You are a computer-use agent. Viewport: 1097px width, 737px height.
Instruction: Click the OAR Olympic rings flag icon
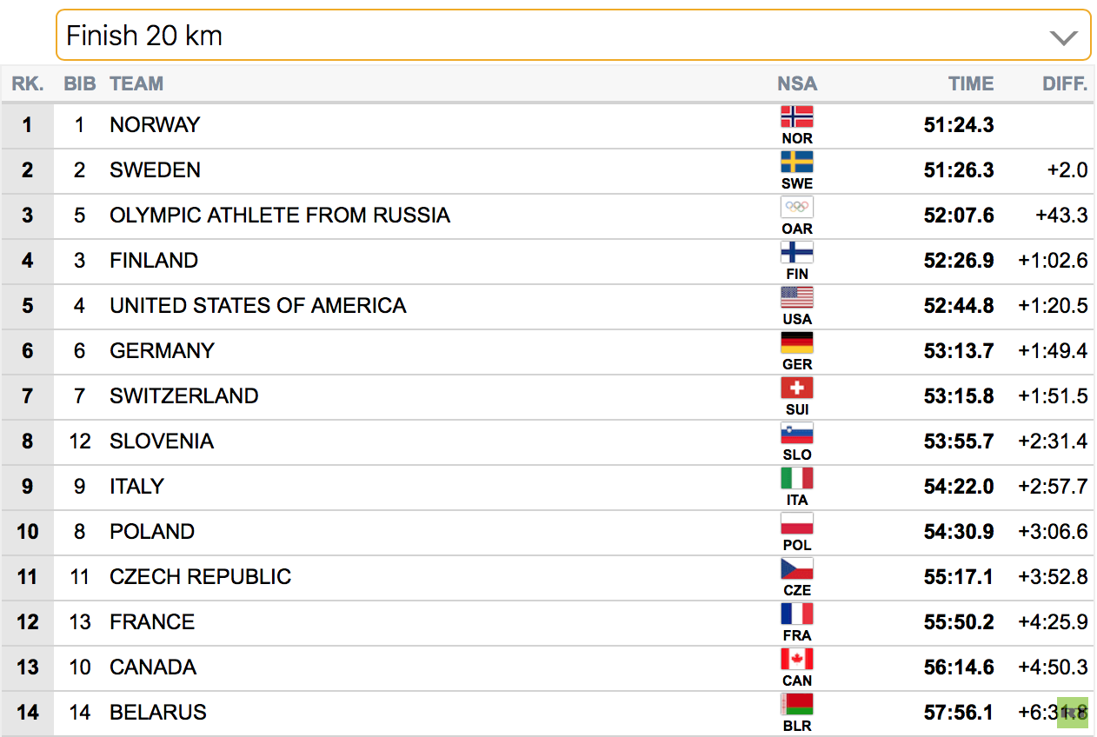click(x=797, y=207)
